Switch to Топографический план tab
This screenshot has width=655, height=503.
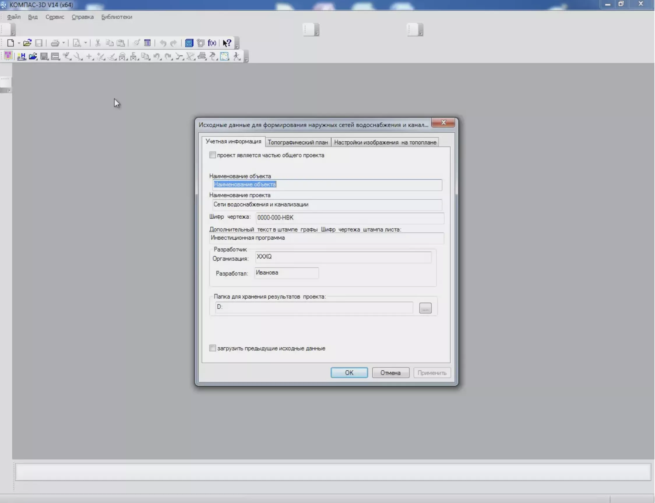click(x=298, y=143)
